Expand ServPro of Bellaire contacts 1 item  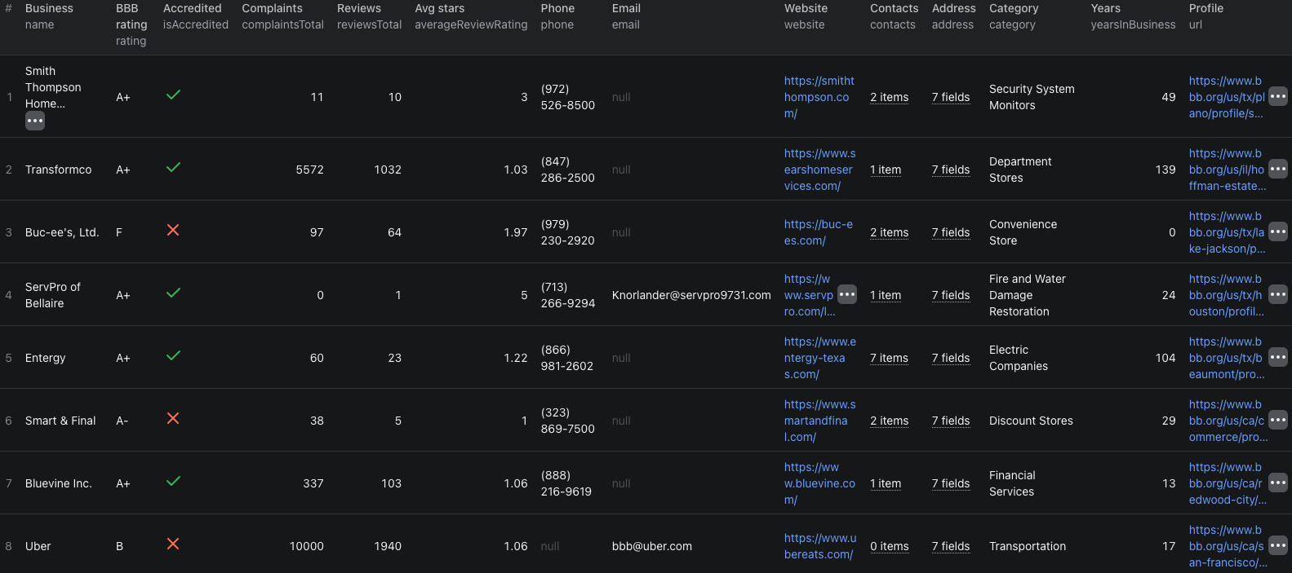pyautogui.click(x=886, y=295)
